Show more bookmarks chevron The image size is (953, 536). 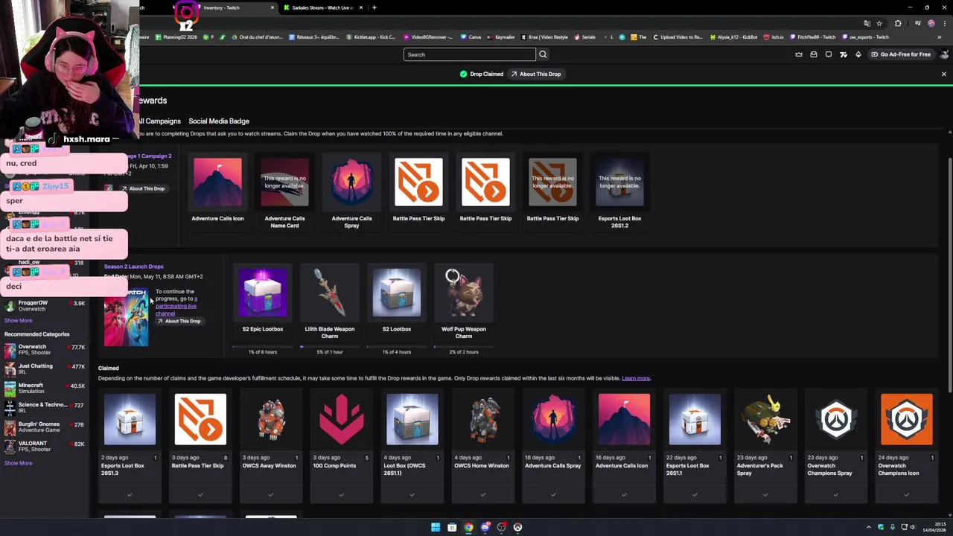940,37
